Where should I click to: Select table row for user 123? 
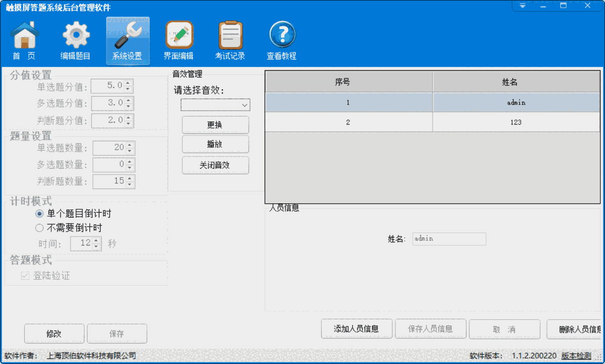[x=432, y=122]
